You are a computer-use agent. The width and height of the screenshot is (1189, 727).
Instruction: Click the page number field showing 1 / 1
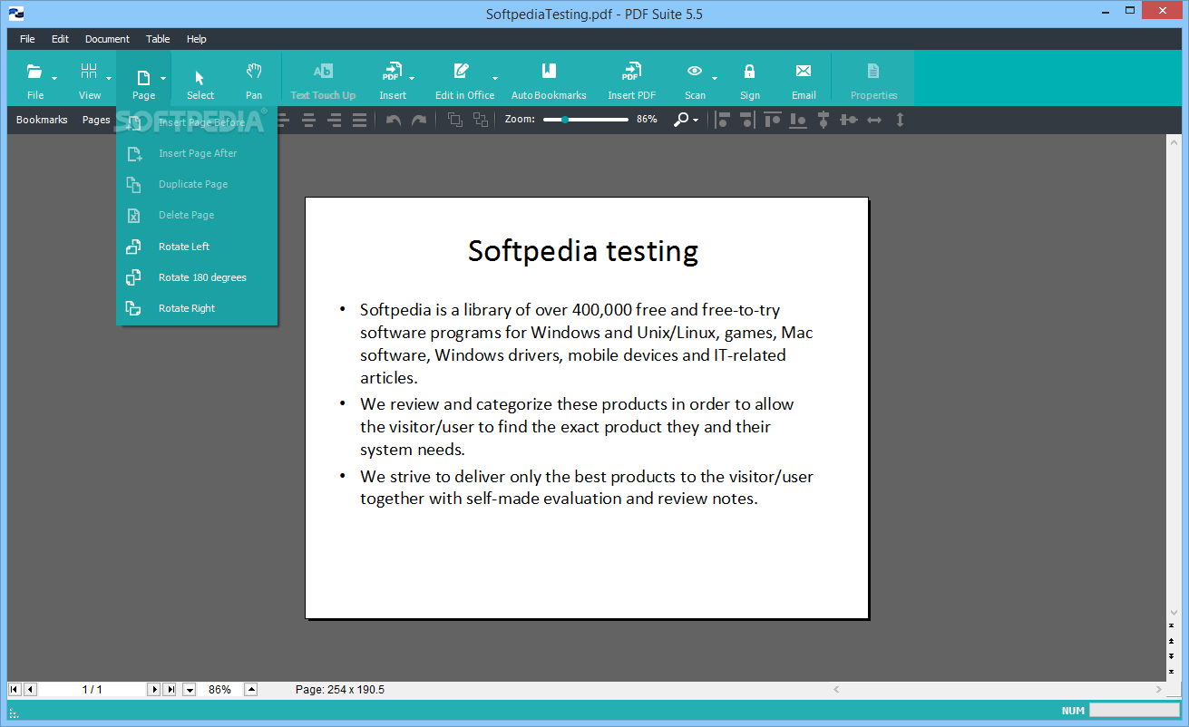pyautogui.click(x=92, y=690)
